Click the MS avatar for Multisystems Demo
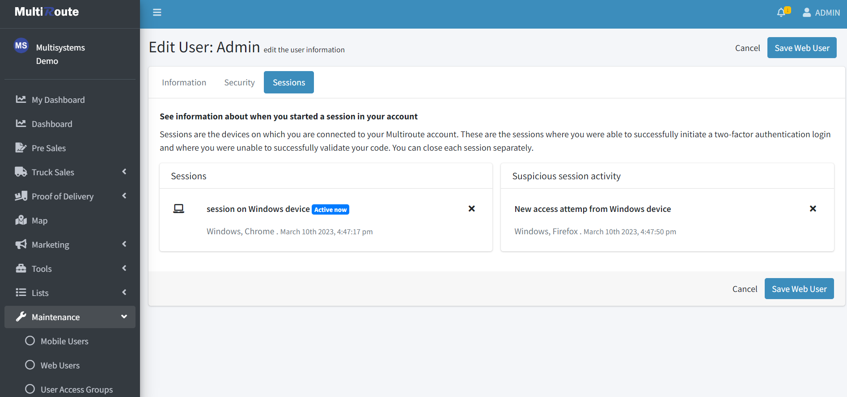The image size is (847, 397). coord(21,46)
